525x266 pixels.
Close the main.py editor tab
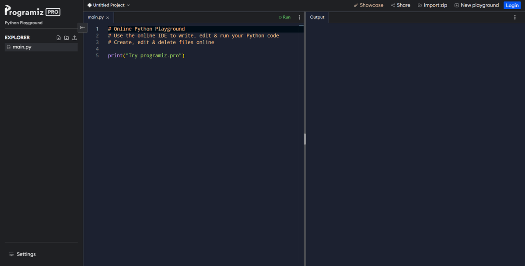[x=107, y=17]
